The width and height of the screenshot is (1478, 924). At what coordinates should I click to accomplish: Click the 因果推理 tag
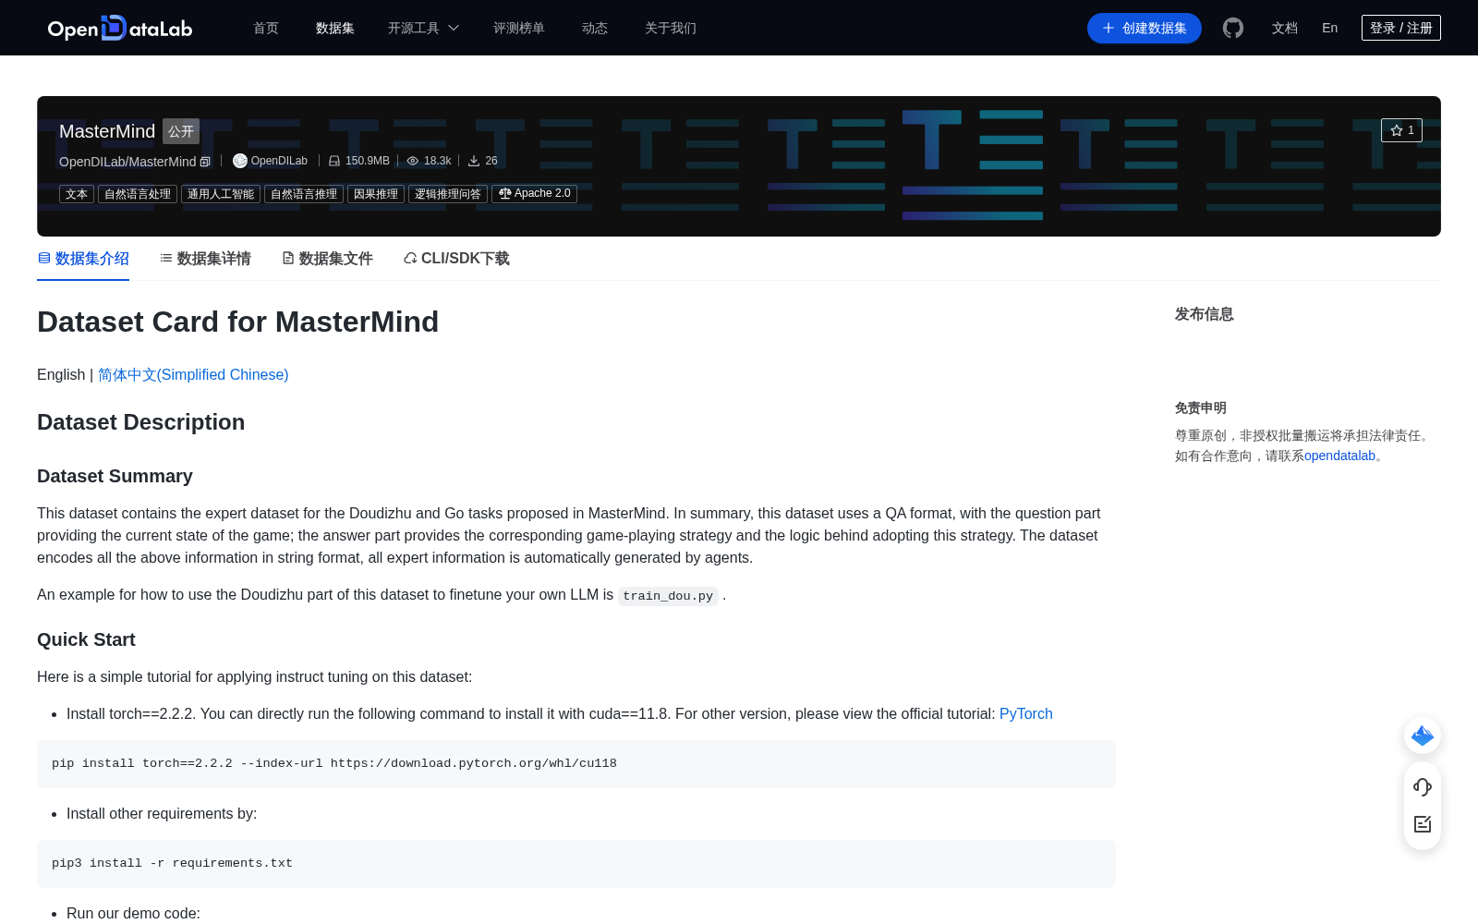[x=376, y=194]
